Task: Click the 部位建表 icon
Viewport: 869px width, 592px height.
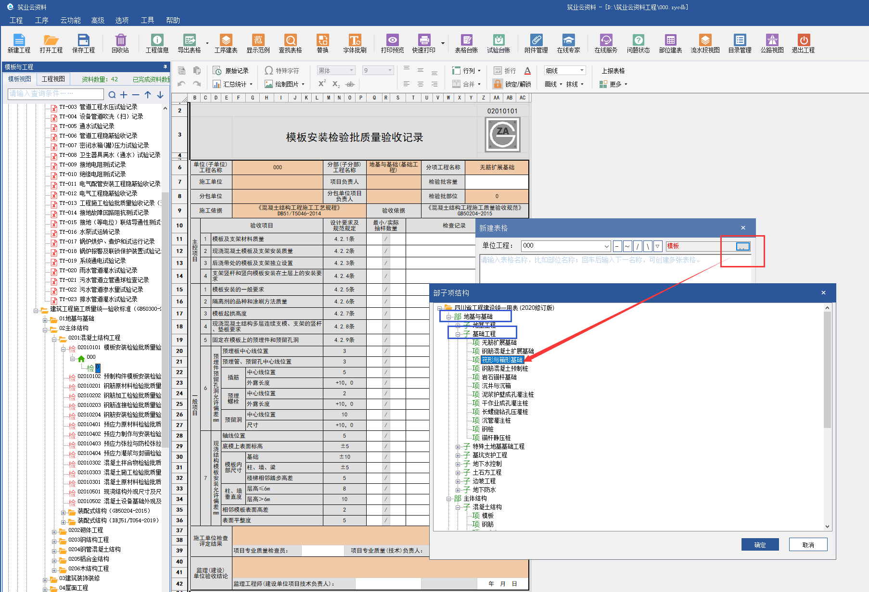Action: 670,43
